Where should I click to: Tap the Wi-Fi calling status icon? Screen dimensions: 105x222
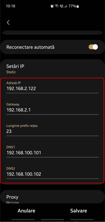(x=61, y=6)
